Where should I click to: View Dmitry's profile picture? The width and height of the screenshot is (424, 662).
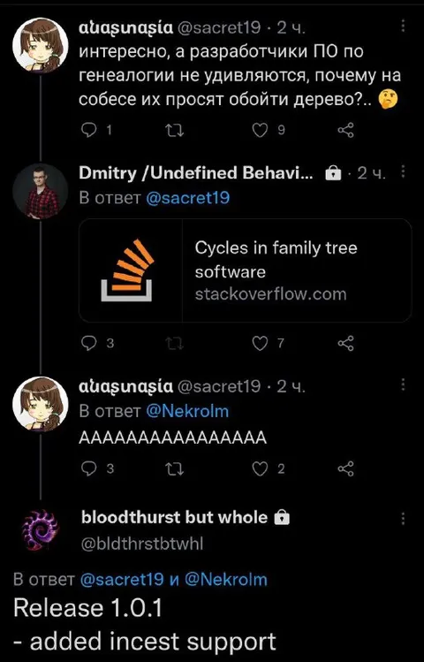(x=40, y=191)
